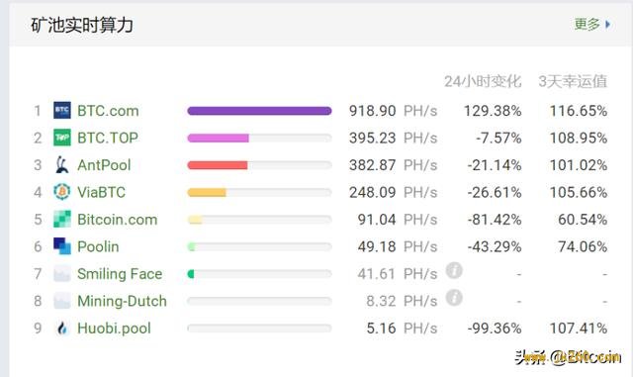The width and height of the screenshot is (633, 377).
Task: Click the BTC.com pool logo icon
Action: pos(62,110)
